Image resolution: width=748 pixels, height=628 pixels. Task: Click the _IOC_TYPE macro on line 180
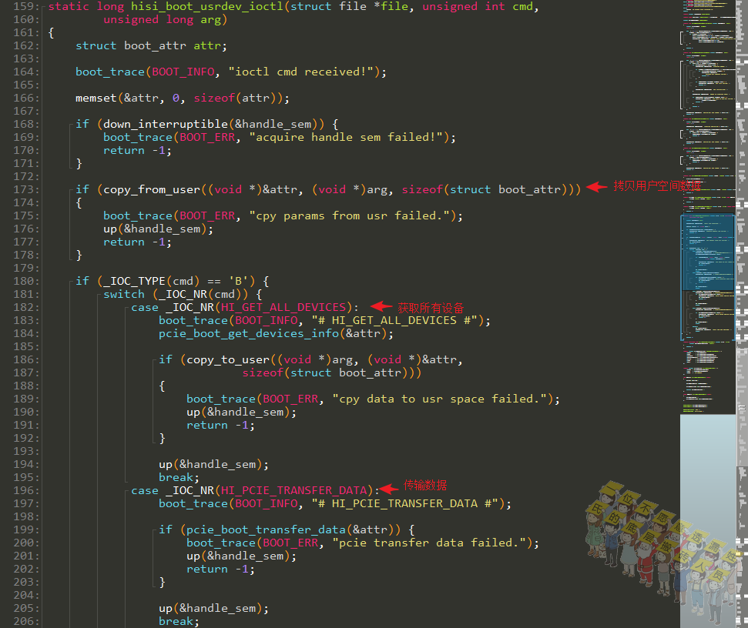[134, 281]
